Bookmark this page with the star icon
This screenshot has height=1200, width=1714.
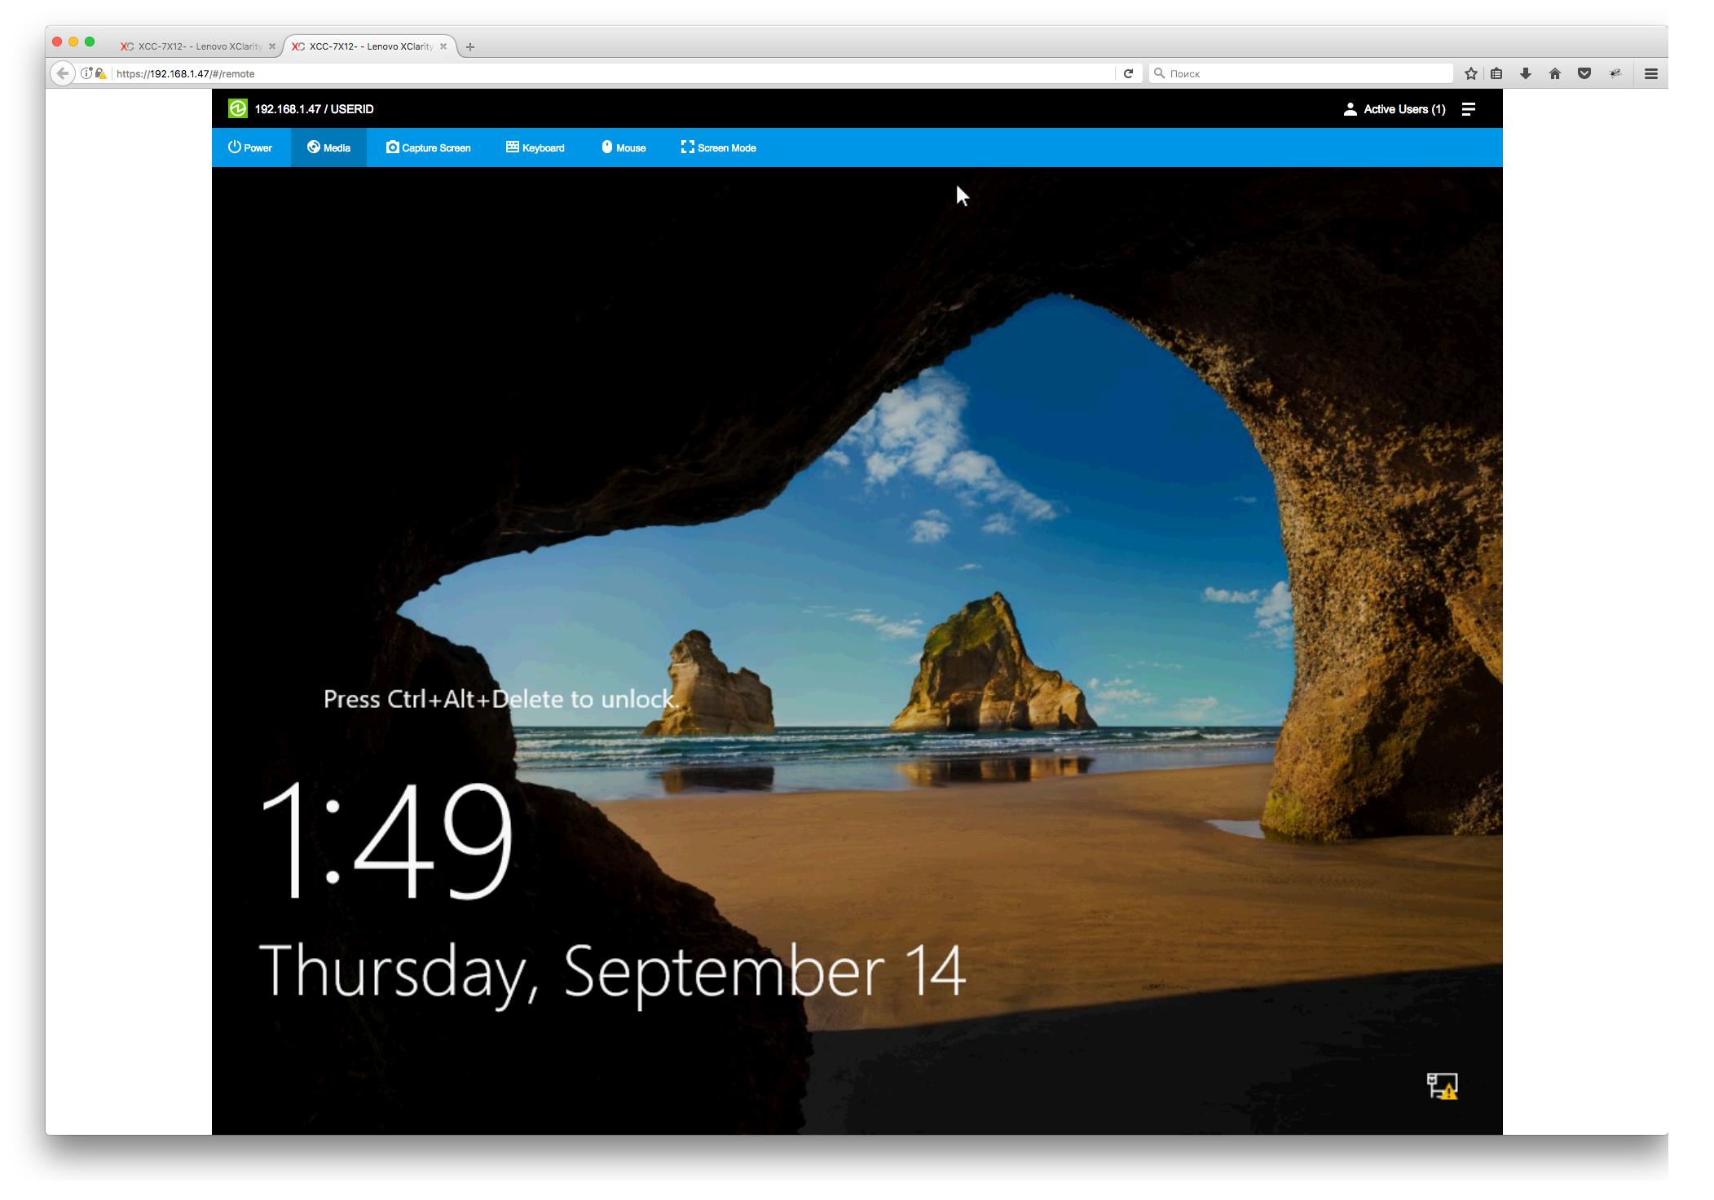pos(1471,73)
